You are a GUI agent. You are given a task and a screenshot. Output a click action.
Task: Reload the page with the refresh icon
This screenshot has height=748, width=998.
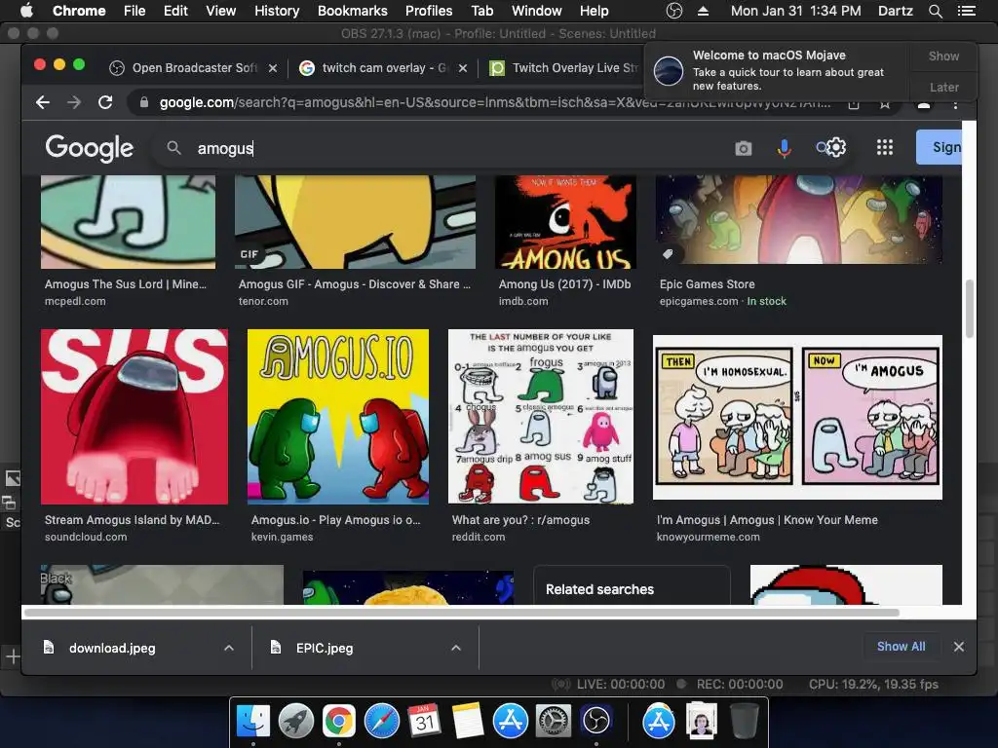tap(105, 102)
